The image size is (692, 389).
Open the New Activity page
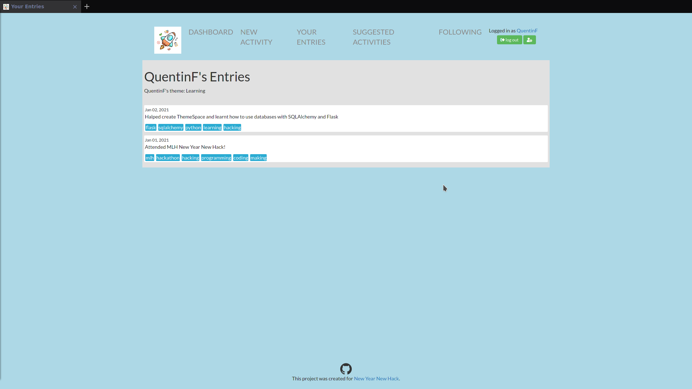coord(256,37)
